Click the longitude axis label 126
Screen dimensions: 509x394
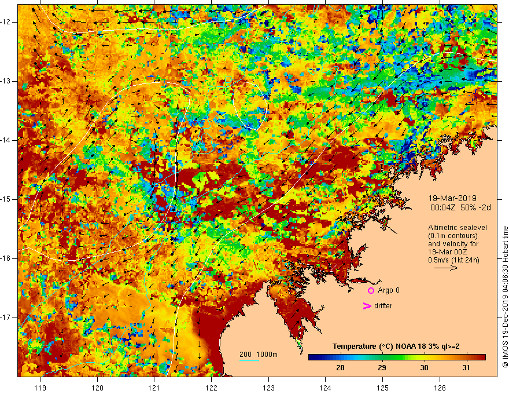tap(440, 388)
